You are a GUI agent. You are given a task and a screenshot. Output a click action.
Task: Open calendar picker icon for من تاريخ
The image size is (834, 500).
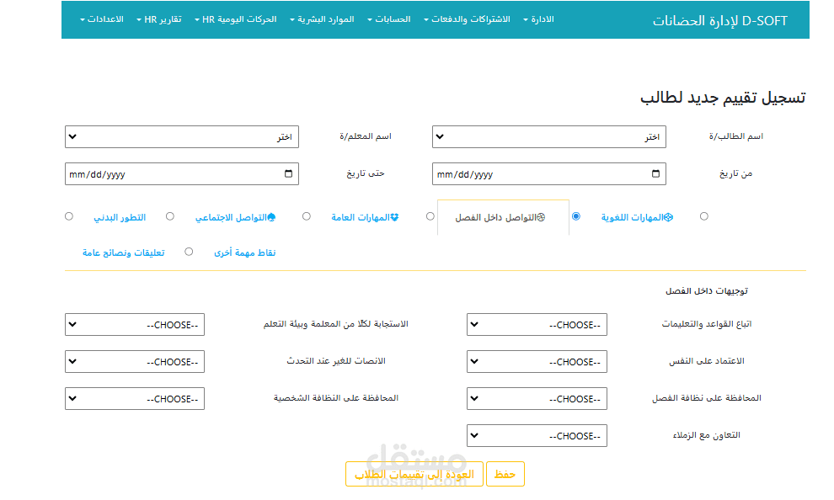point(655,173)
